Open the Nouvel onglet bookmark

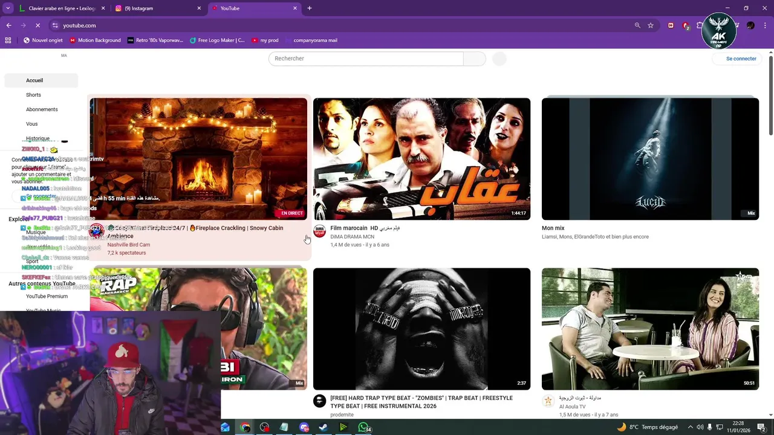pyautogui.click(x=43, y=40)
